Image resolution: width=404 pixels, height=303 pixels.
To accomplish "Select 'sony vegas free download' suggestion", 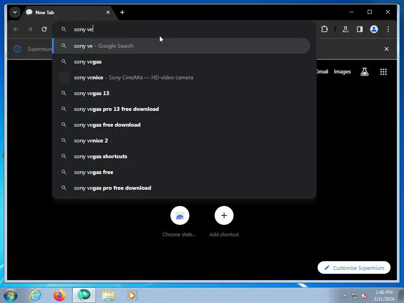I will click(x=181, y=125).
